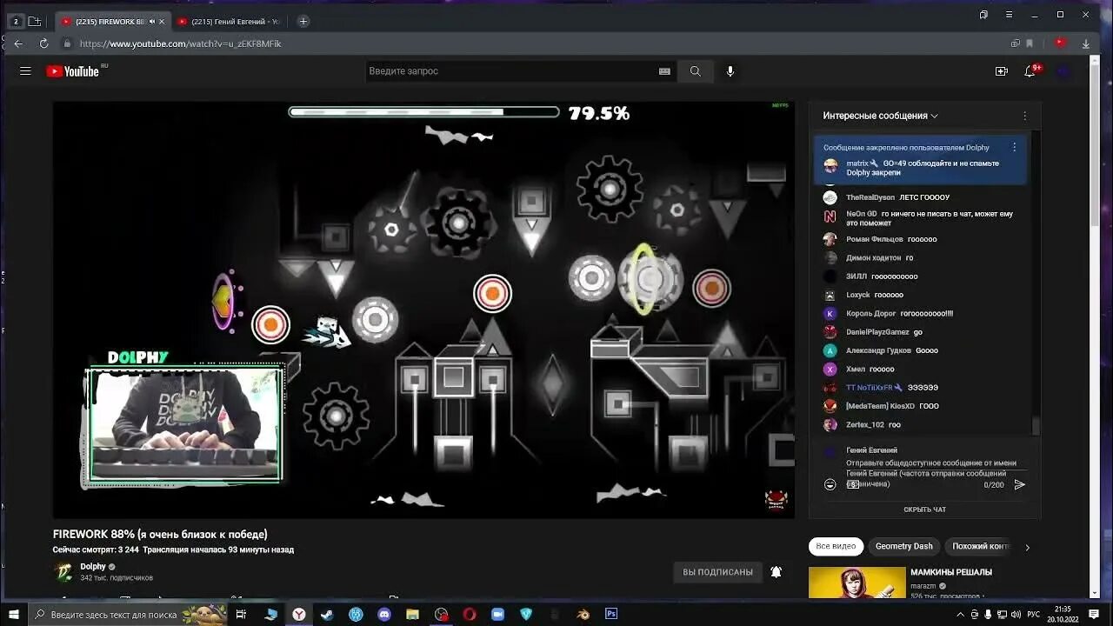Open the Yandex Browser taskbar icon
The width and height of the screenshot is (1113, 626).
(x=298, y=614)
